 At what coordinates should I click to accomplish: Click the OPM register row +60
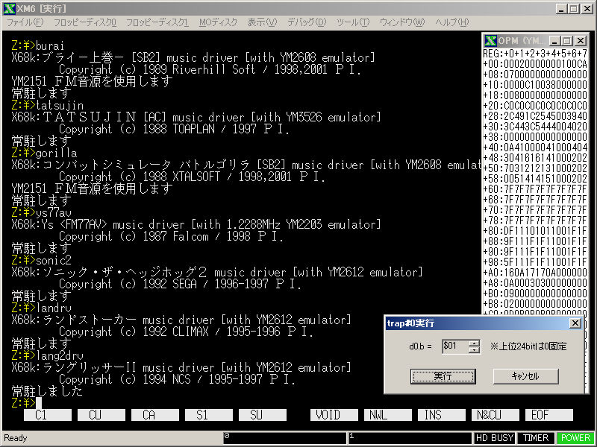535,189
